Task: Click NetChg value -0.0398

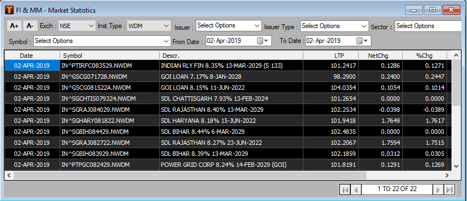Action: pyautogui.click(x=389, y=110)
